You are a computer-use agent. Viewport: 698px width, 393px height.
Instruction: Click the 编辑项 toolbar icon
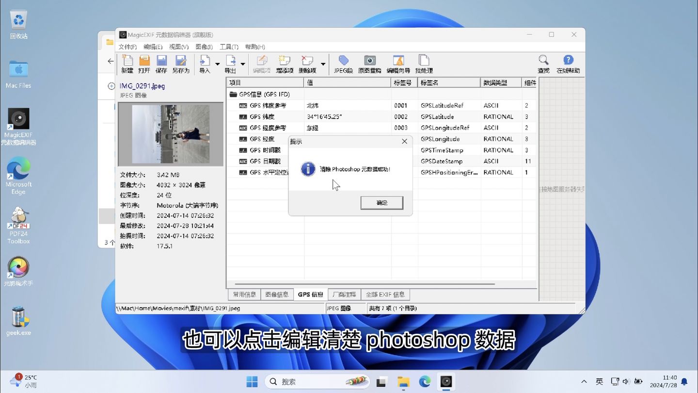click(x=262, y=64)
